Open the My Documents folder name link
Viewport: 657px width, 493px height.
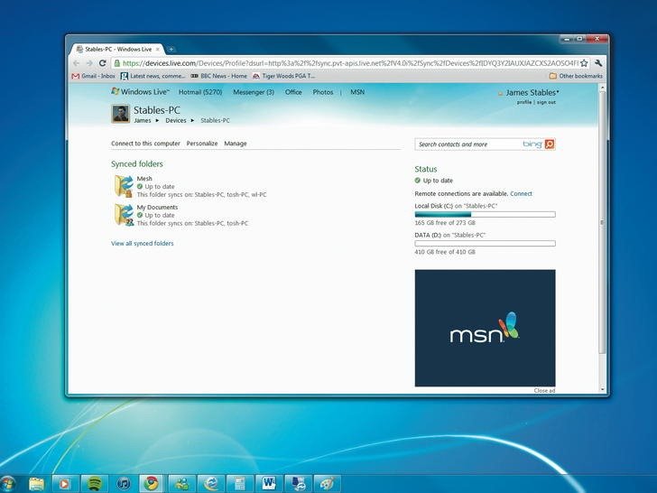157,207
